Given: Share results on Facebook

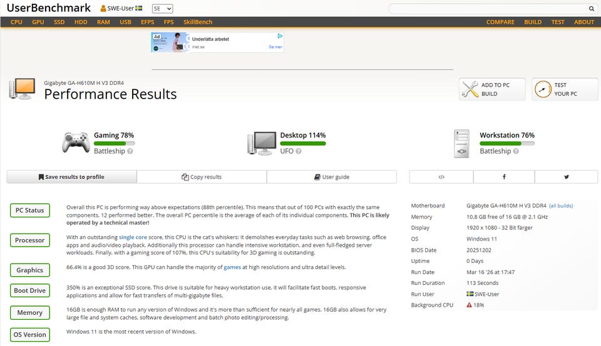Looking at the screenshot, I should click(504, 177).
